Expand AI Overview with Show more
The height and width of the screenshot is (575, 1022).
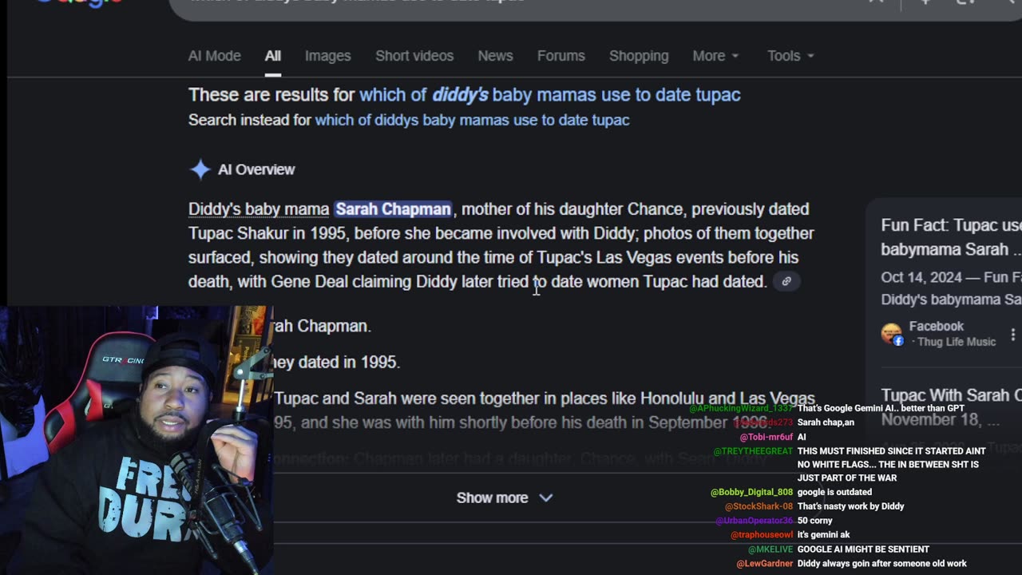coord(505,498)
